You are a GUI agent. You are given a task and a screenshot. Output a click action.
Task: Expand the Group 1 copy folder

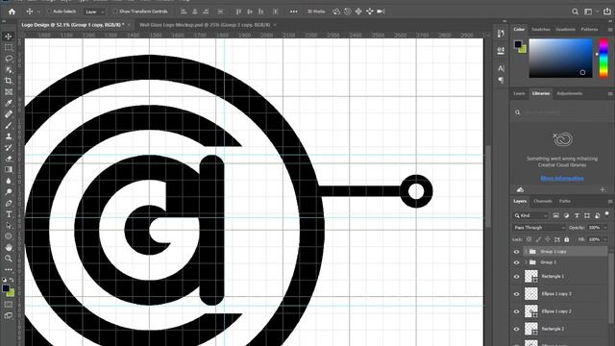[526, 252]
